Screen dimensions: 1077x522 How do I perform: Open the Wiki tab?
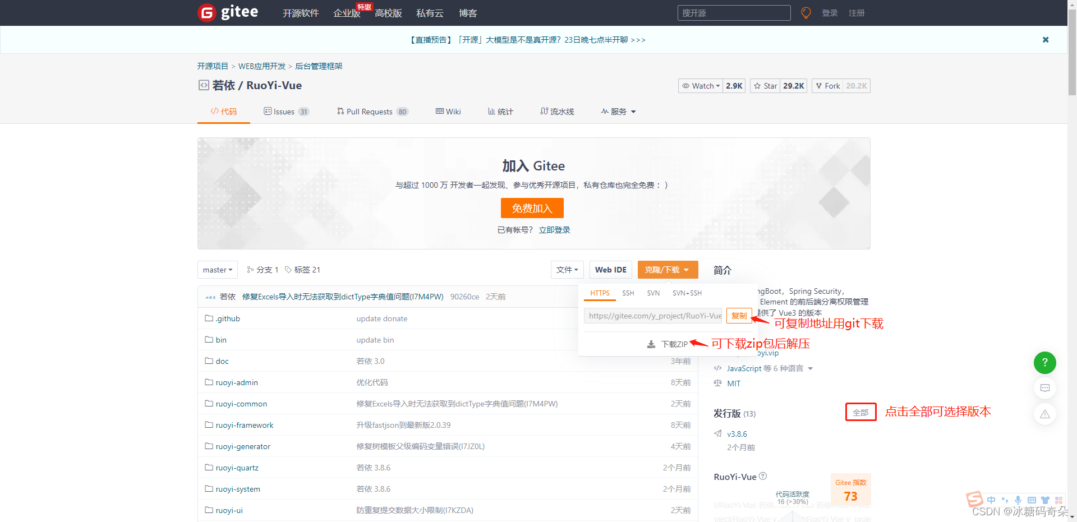(448, 112)
